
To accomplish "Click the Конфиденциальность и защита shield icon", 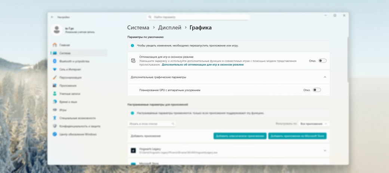I will pos(55,126).
